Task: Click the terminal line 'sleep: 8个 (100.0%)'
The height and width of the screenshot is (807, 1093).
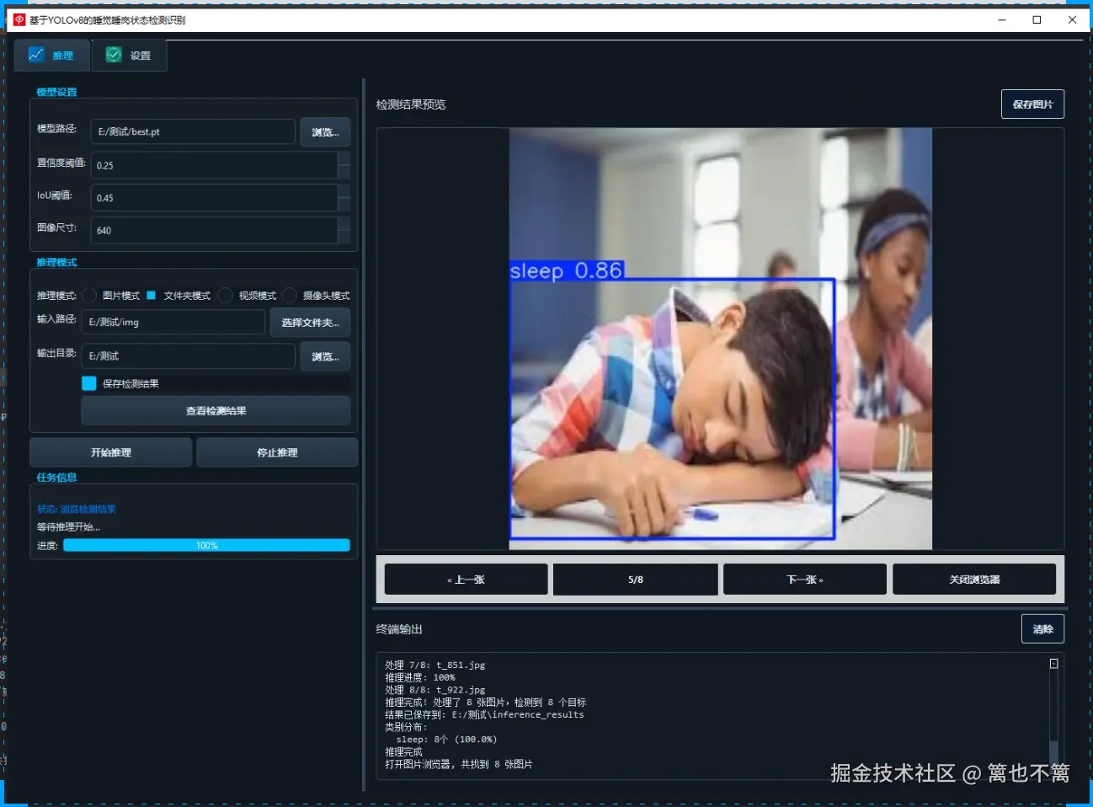Action: click(446, 740)
